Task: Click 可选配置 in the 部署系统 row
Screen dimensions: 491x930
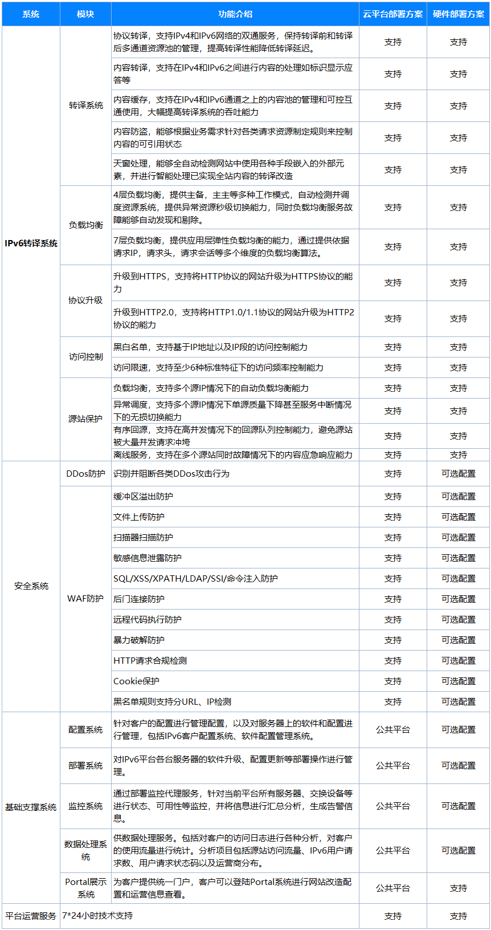Action: point(459,766)
